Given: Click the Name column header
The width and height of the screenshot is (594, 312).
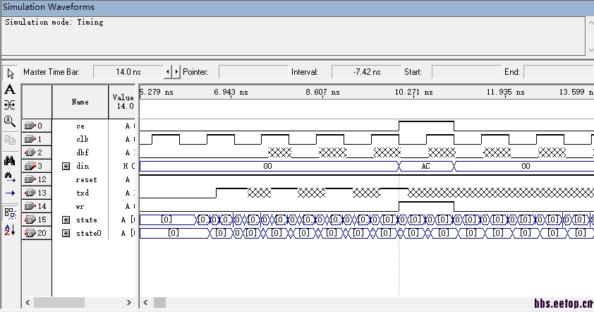Looking at the screenshot, I should tap(80, 102).
